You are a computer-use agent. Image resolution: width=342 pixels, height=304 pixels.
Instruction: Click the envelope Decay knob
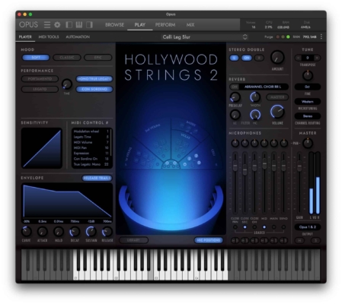75,231
